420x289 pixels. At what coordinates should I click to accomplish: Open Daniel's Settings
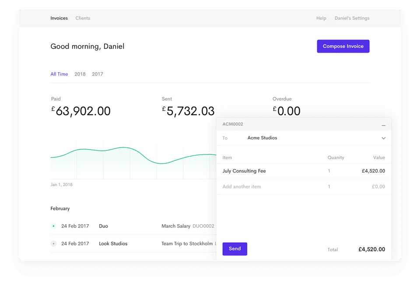point(352,18)
